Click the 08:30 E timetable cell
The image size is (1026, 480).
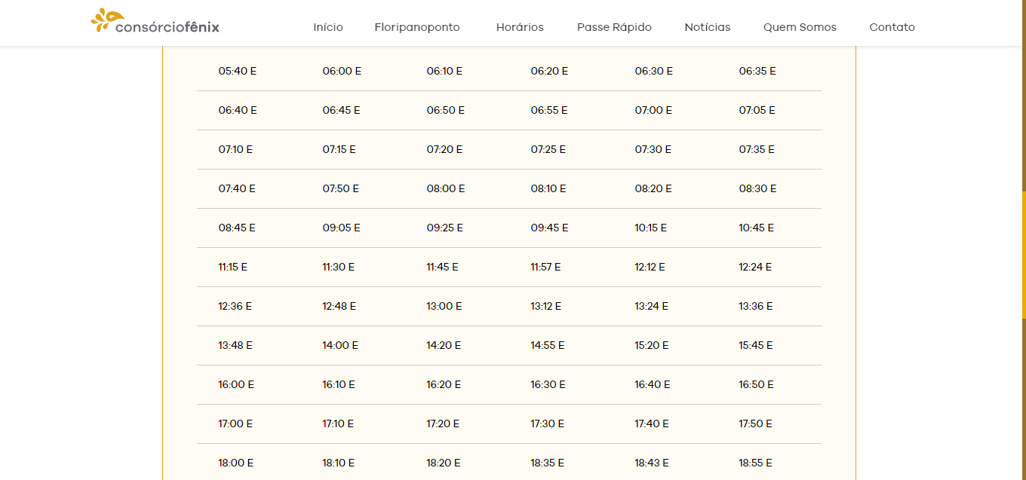point(757,188)
